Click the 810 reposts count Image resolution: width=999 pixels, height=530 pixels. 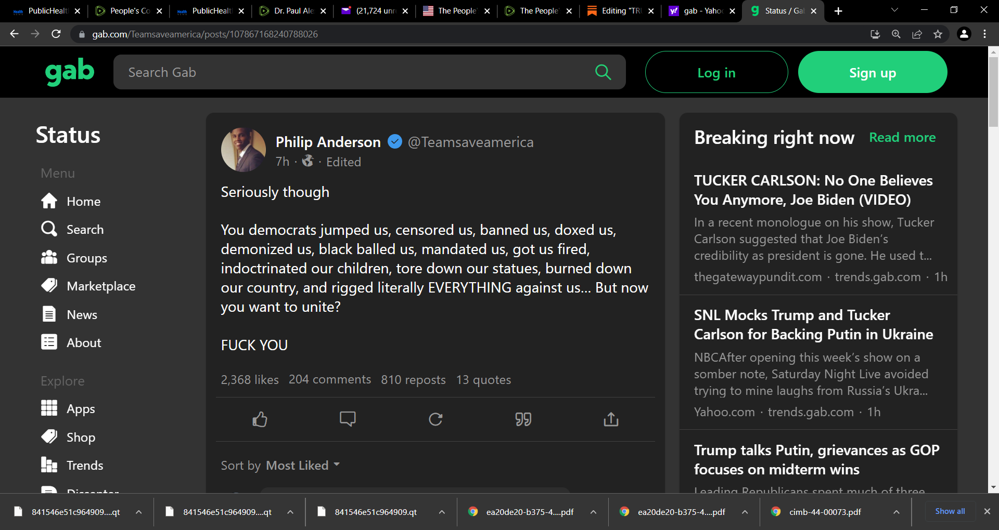pyautogui.click(x=413, y=380)
